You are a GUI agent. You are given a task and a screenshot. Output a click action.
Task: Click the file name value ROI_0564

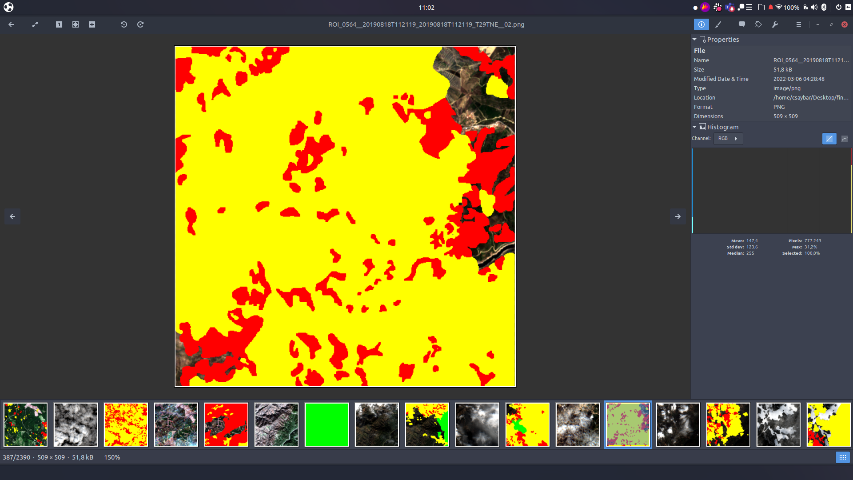tap(811, 60)
